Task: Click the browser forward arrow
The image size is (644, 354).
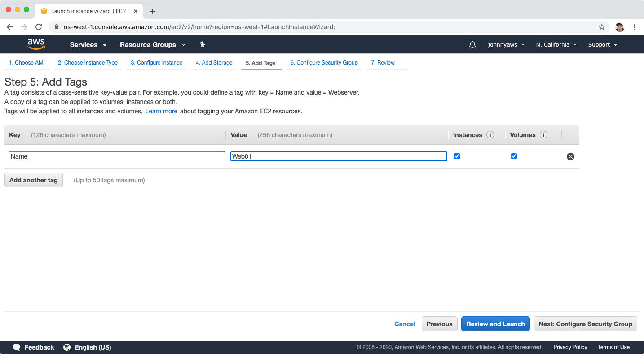Action: click(x=24, y=27)
